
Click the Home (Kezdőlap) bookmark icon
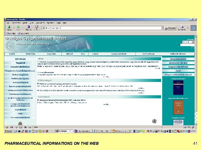pyautogui.click(x=8, y=33)
